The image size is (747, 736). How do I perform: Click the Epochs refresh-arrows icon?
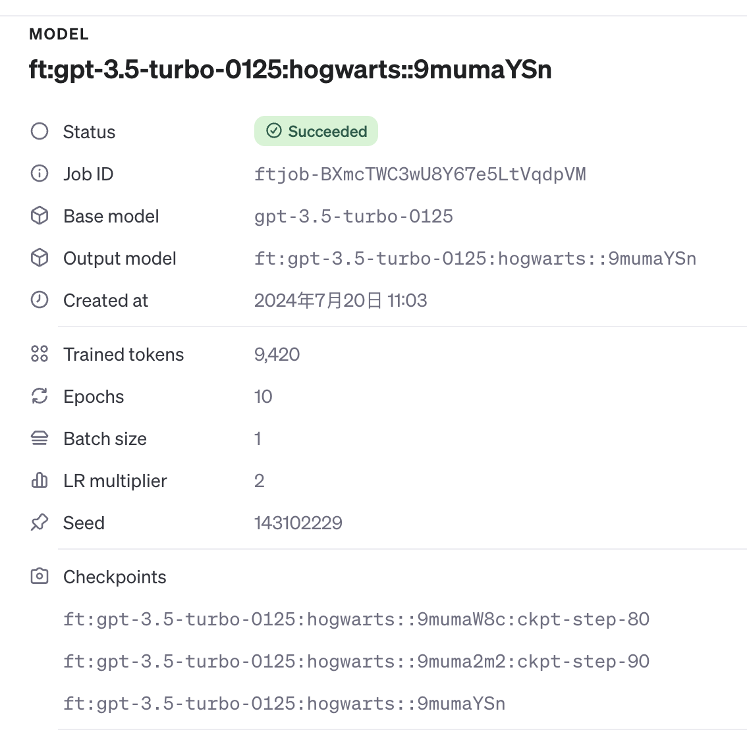click(40, 396)
